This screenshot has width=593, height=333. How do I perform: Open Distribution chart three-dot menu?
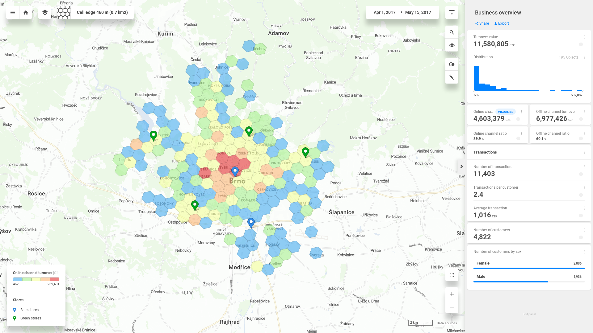tap(584, 57)
